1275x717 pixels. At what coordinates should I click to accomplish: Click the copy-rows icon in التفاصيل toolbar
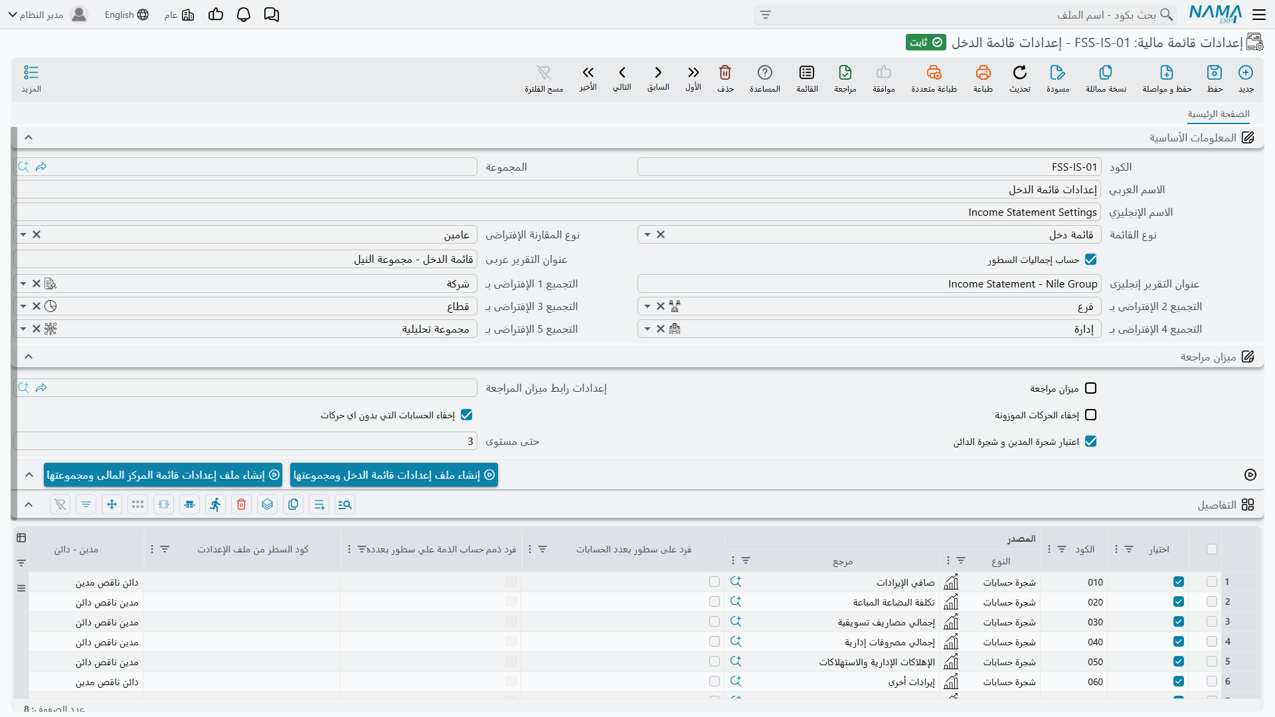[293, 505]
